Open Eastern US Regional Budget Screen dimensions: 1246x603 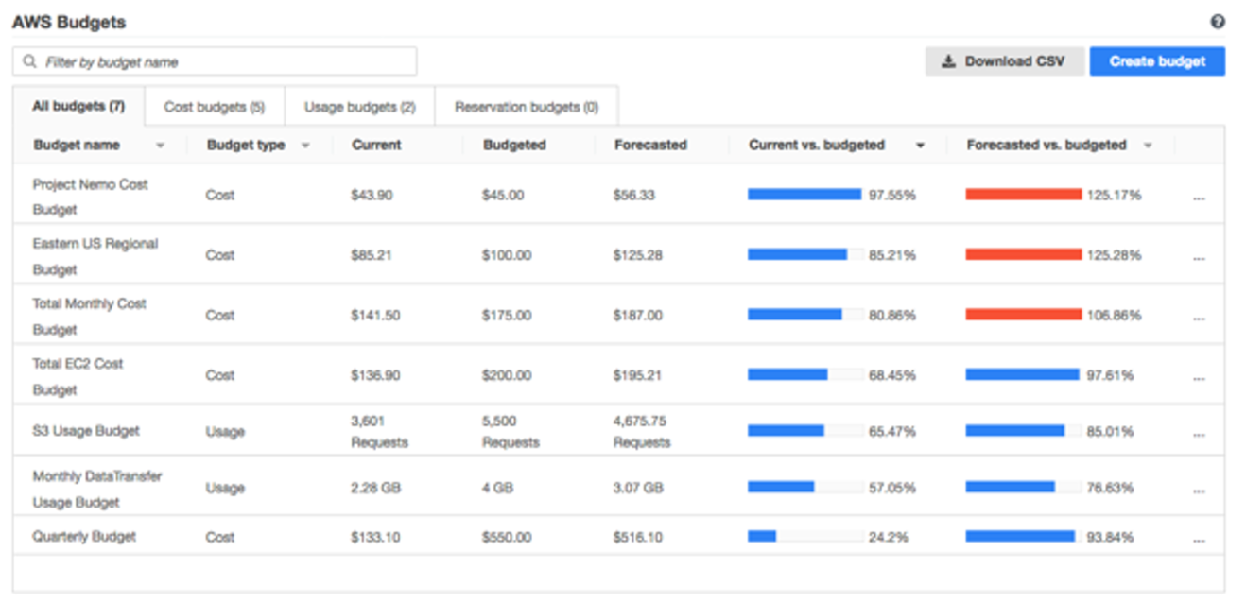tap(95, 256)
